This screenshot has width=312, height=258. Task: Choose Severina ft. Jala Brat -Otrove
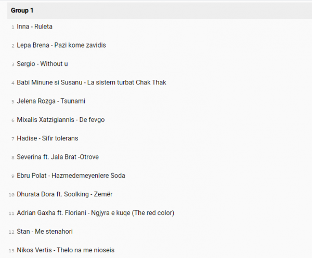point(58,157)
